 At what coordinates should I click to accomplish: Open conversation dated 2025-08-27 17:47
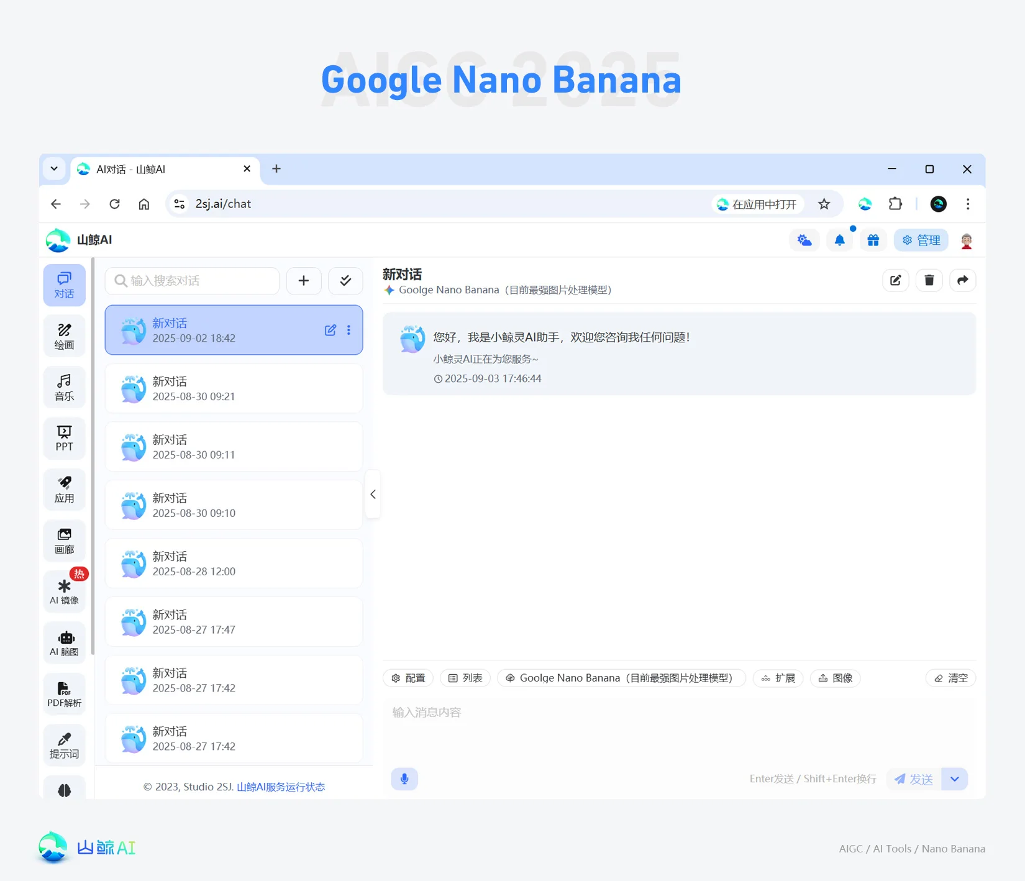tap(234, 622)
